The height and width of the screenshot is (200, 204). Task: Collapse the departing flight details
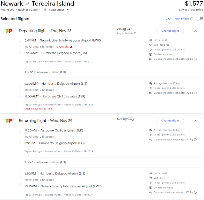pos(196,31)
